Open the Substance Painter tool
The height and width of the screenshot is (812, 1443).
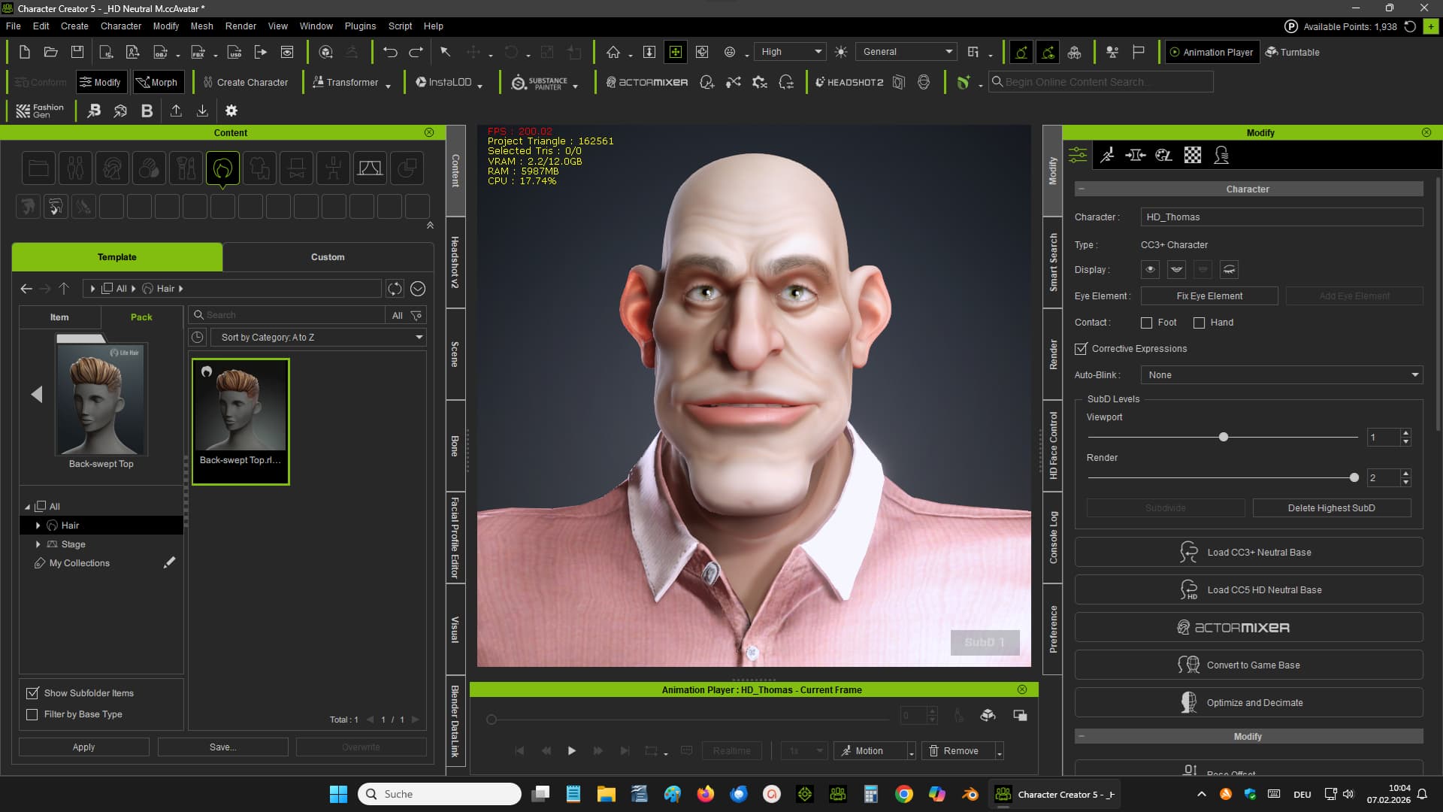(539, 83)
